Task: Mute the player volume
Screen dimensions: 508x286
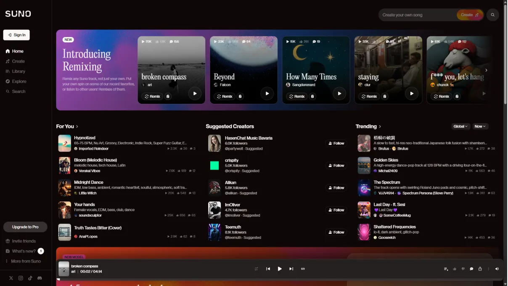Action: [x=497, y=269]
